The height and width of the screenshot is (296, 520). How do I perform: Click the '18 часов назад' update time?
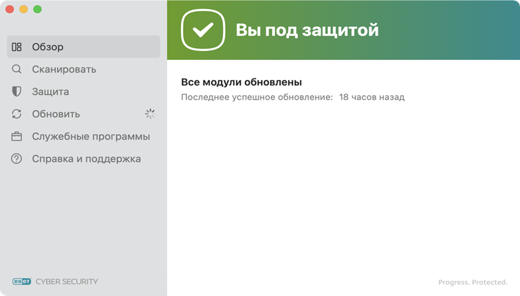[x=371, y=97]
